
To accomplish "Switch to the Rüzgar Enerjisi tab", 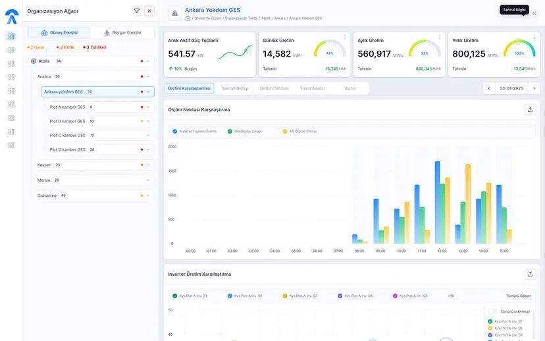I will click(x=122, y=32).
